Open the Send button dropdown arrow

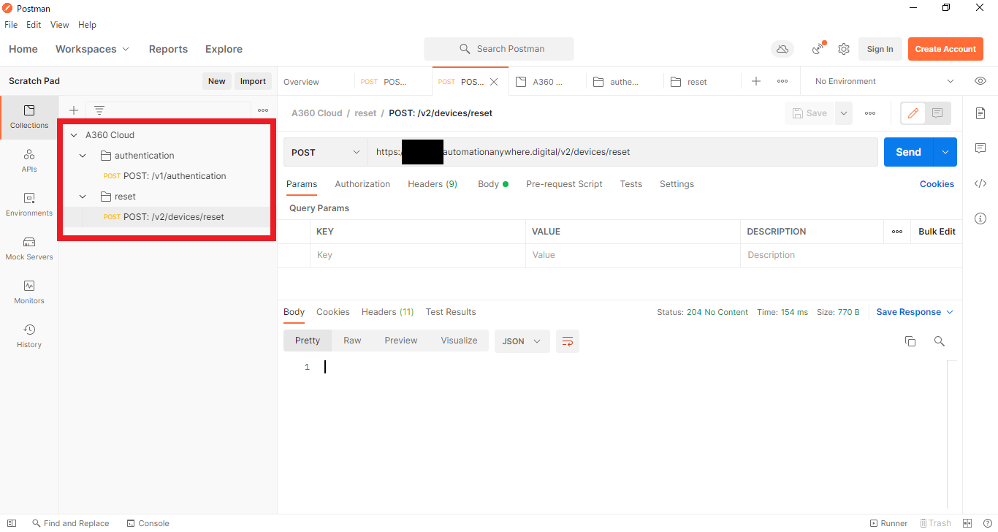click(x=945, y=152)
